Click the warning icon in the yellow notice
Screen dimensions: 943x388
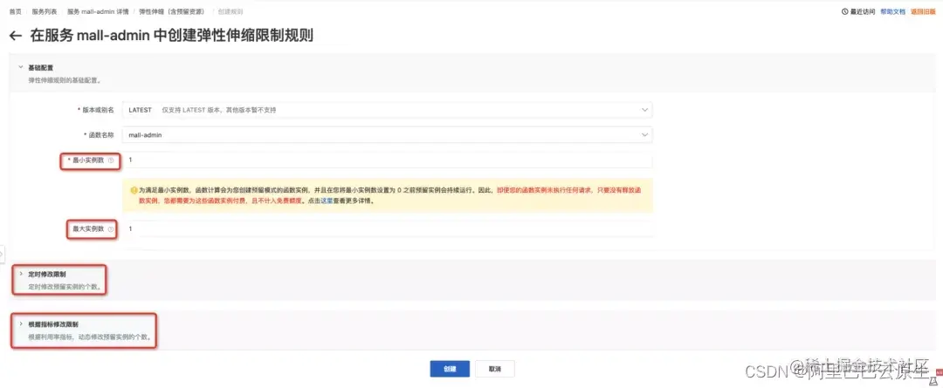pos(134,190)
